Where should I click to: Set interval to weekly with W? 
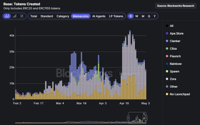(137, 16)
